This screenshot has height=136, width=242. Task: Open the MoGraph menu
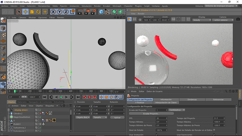click(117, 6)
